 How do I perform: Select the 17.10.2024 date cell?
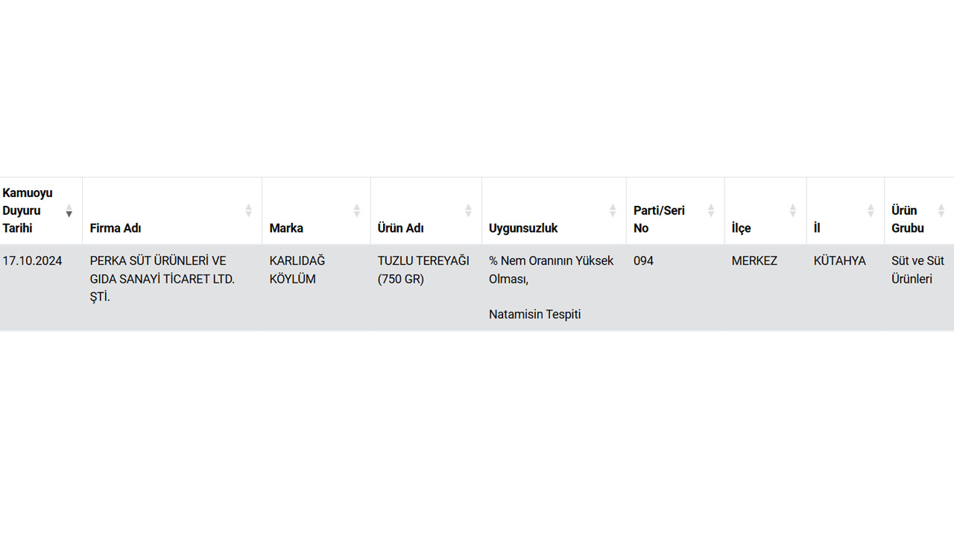click(33, 261)
